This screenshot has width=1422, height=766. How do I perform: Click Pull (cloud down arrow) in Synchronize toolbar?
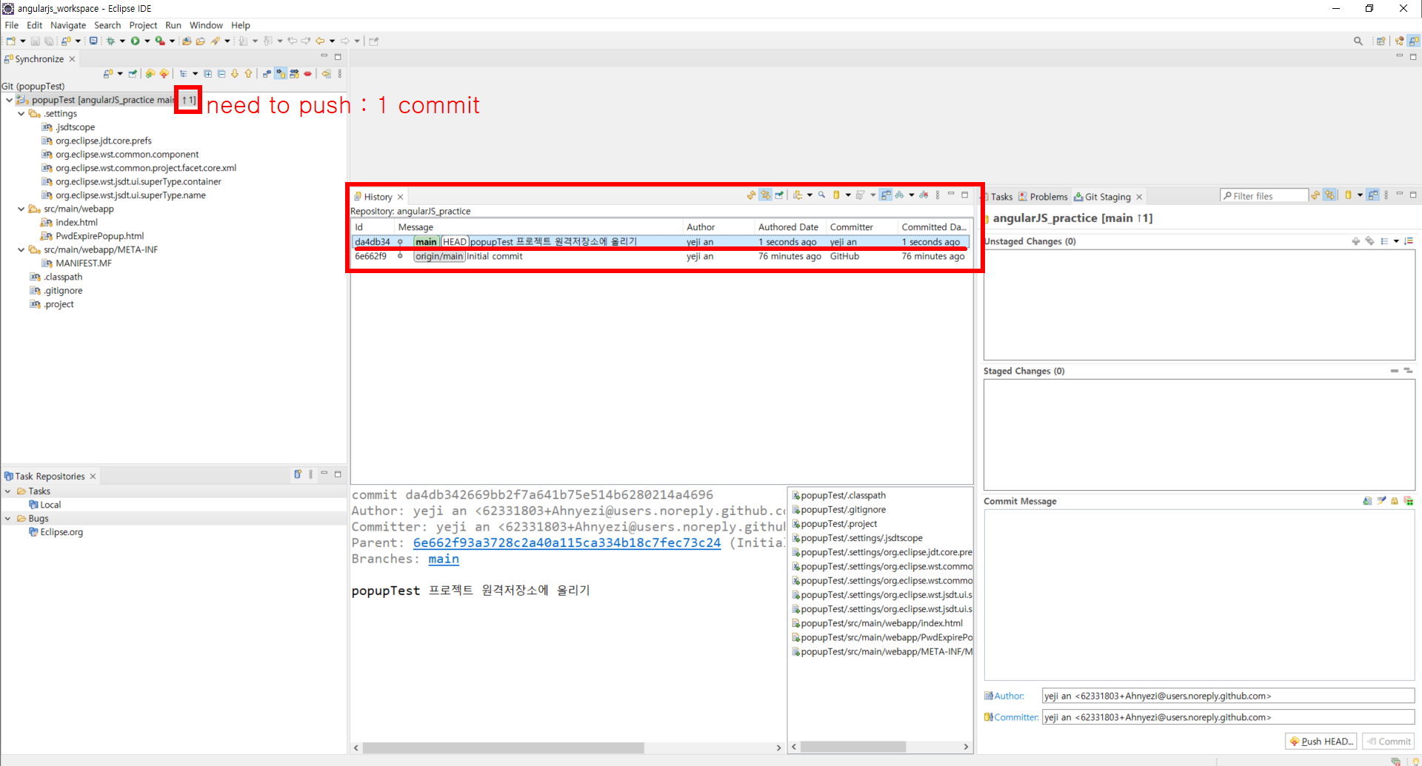click(150, 74)
